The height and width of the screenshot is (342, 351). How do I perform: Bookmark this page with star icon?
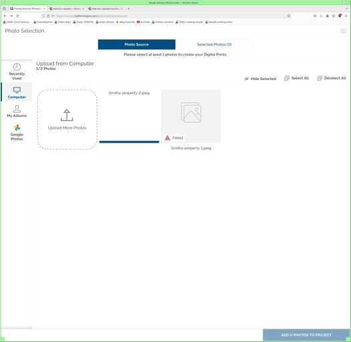point(289,16)
